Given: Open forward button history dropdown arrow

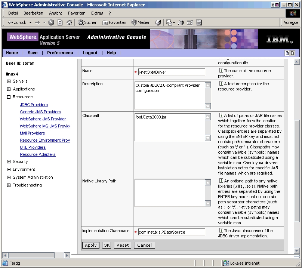Looking at the screenshot, I should (44, 22).
